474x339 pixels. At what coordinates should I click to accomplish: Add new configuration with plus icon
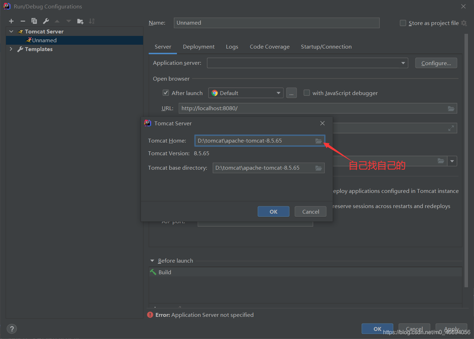pos(11,21)
